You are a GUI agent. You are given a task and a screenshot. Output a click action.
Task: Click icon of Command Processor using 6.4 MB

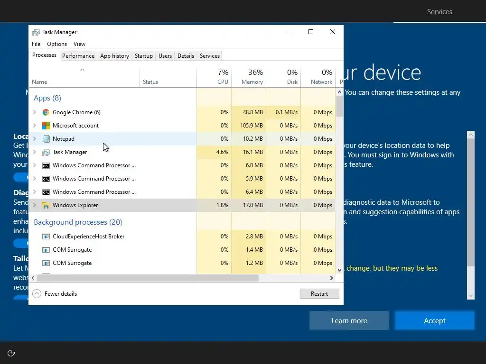coord(46,192)
